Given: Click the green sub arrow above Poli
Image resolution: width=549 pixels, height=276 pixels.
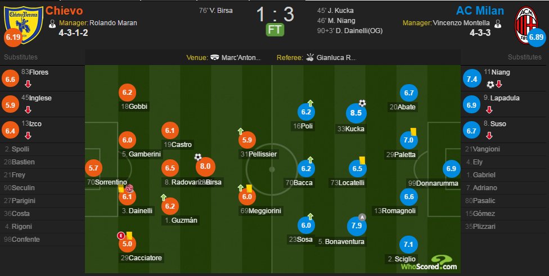Looking at the screenshot, I should pyautogui.click(x=310, y=103).
